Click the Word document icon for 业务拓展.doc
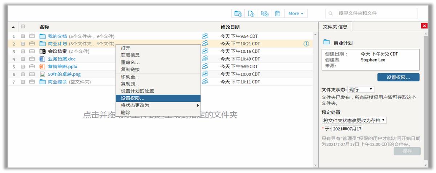 coord(42,59)
